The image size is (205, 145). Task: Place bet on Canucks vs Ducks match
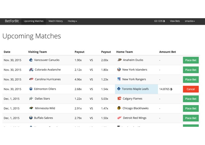[x=191, y=60]
